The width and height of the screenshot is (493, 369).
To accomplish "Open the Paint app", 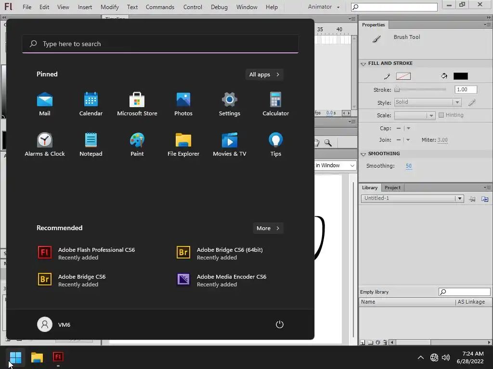I will pyautogui.click(x=137, y=145).
